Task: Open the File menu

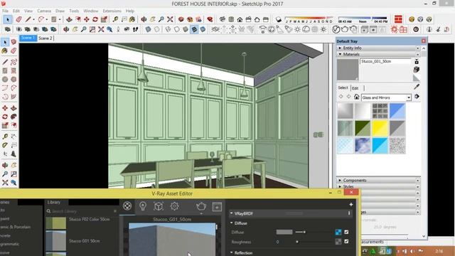Action: click(5, 11)
